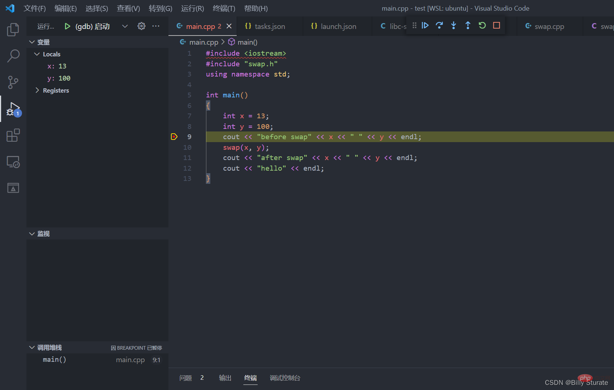Screen dimensions: 614x390
Task: Click the debug Step Into icon
Action: tap(454, 26)
